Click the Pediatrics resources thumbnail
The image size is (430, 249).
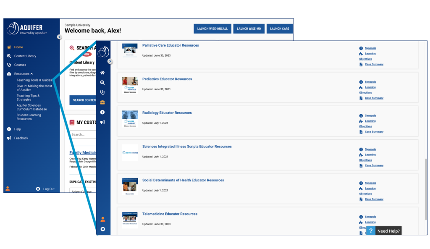tap(130, 85)
